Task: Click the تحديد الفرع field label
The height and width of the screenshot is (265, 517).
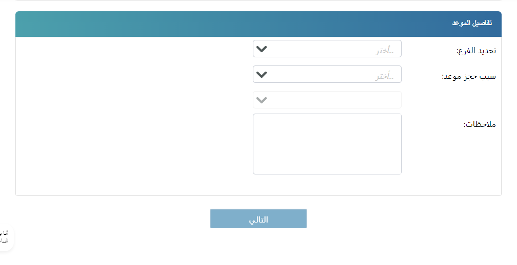Action: [476, 51]
